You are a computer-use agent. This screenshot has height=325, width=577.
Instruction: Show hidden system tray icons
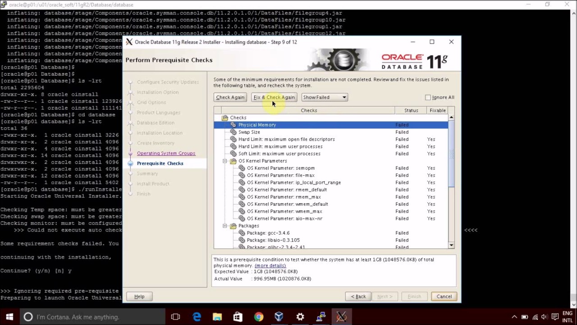pos(514,317)
